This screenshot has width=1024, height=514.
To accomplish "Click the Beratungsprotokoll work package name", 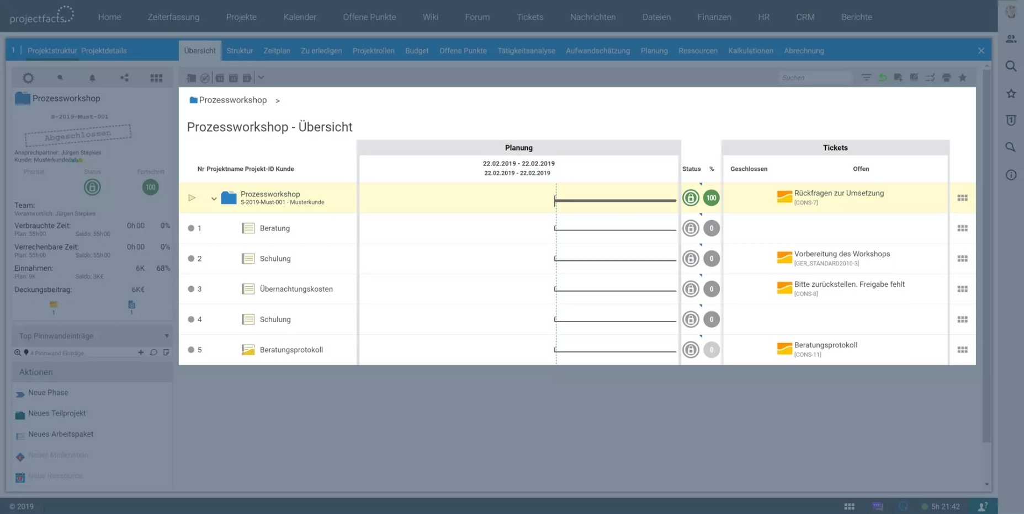I will (291, 350).
